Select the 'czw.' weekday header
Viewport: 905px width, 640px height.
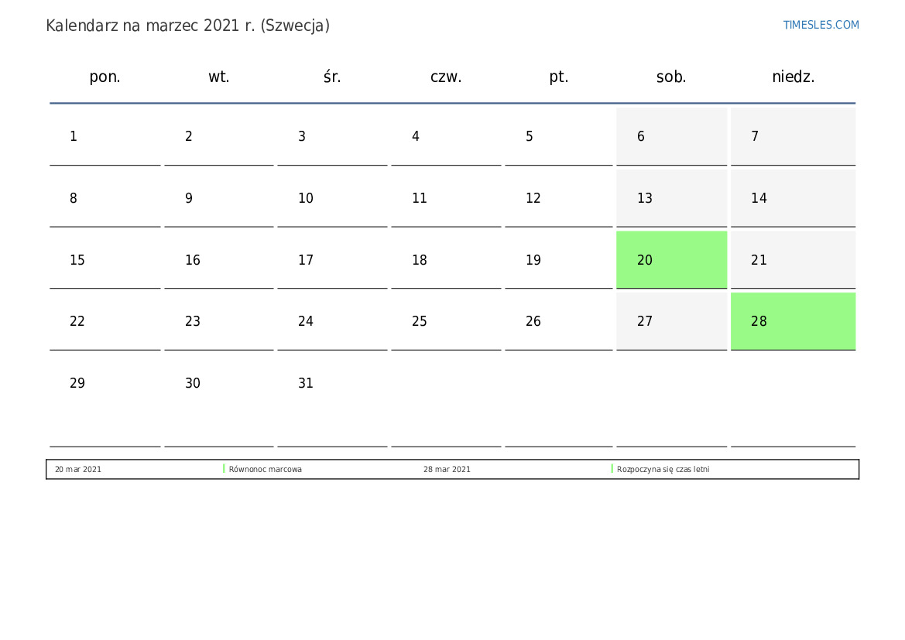(446, 77)
